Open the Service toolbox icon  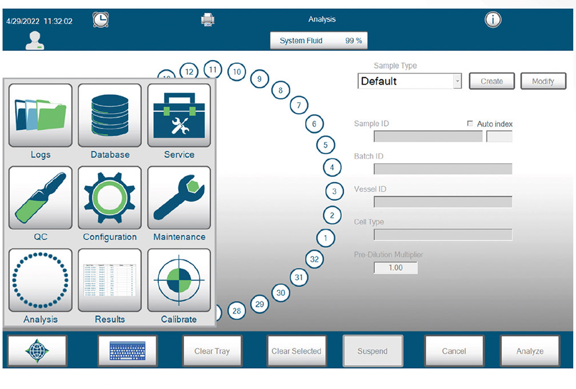[x=179, y=116]
